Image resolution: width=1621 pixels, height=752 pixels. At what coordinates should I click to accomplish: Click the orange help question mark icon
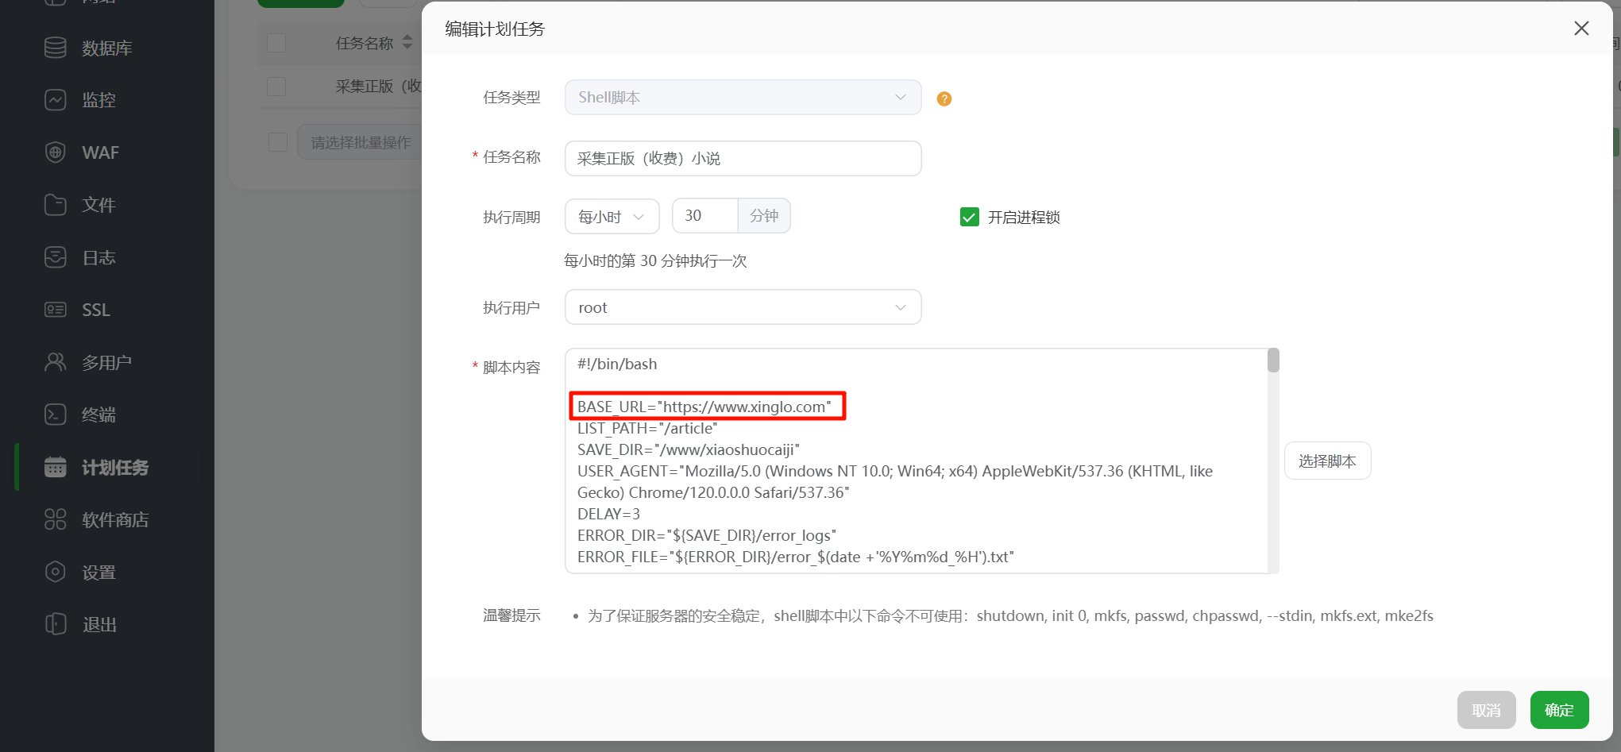pyautogui.click(x=944, y=98)
